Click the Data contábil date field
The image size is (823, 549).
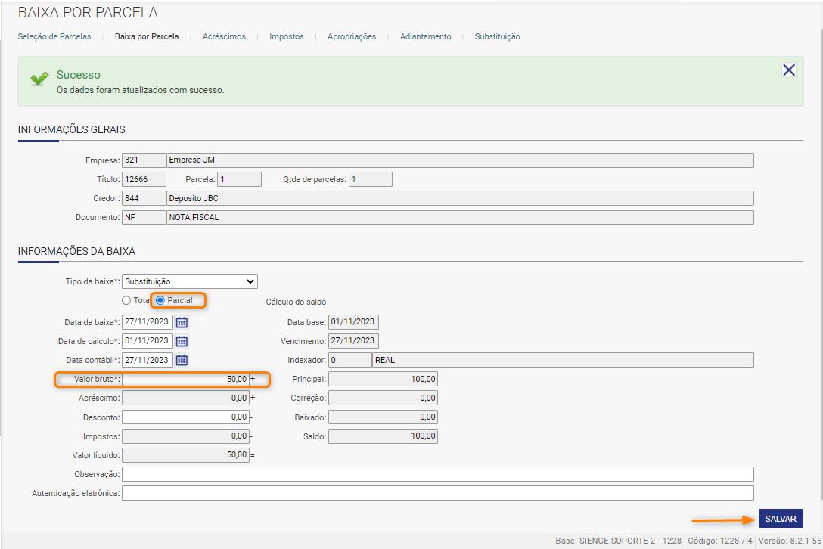pyautogui.click(x=148, y=360)
